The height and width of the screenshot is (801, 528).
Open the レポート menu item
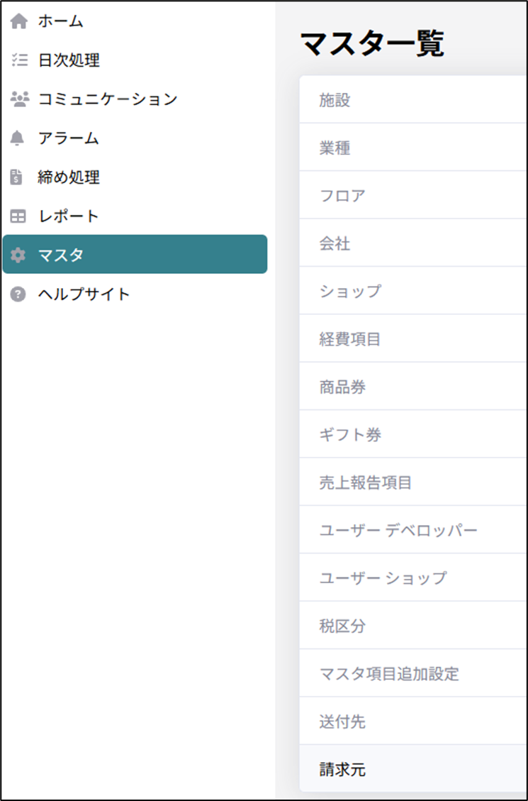(68, 216)
